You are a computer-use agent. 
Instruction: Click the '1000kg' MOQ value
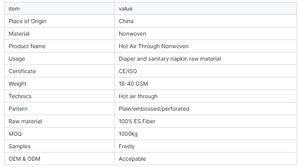[x=128, y=134]
